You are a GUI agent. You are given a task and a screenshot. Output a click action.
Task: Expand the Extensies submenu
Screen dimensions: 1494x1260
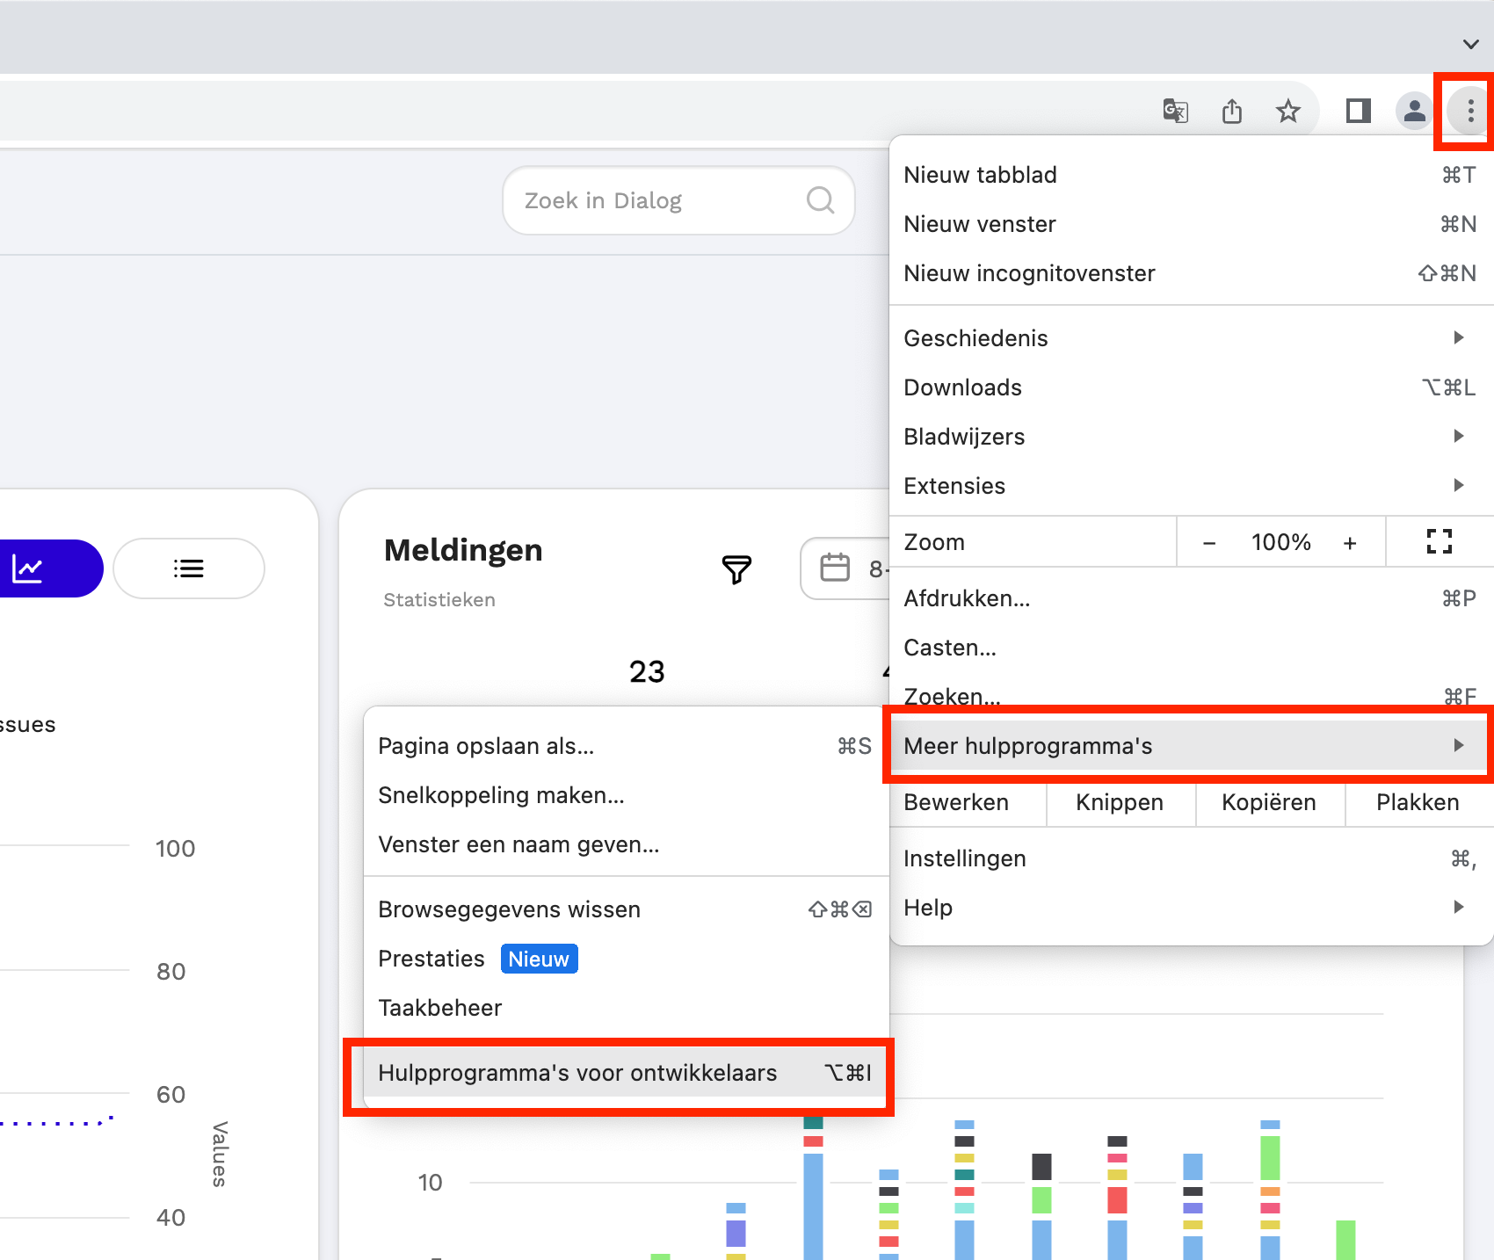(1191, 486)
